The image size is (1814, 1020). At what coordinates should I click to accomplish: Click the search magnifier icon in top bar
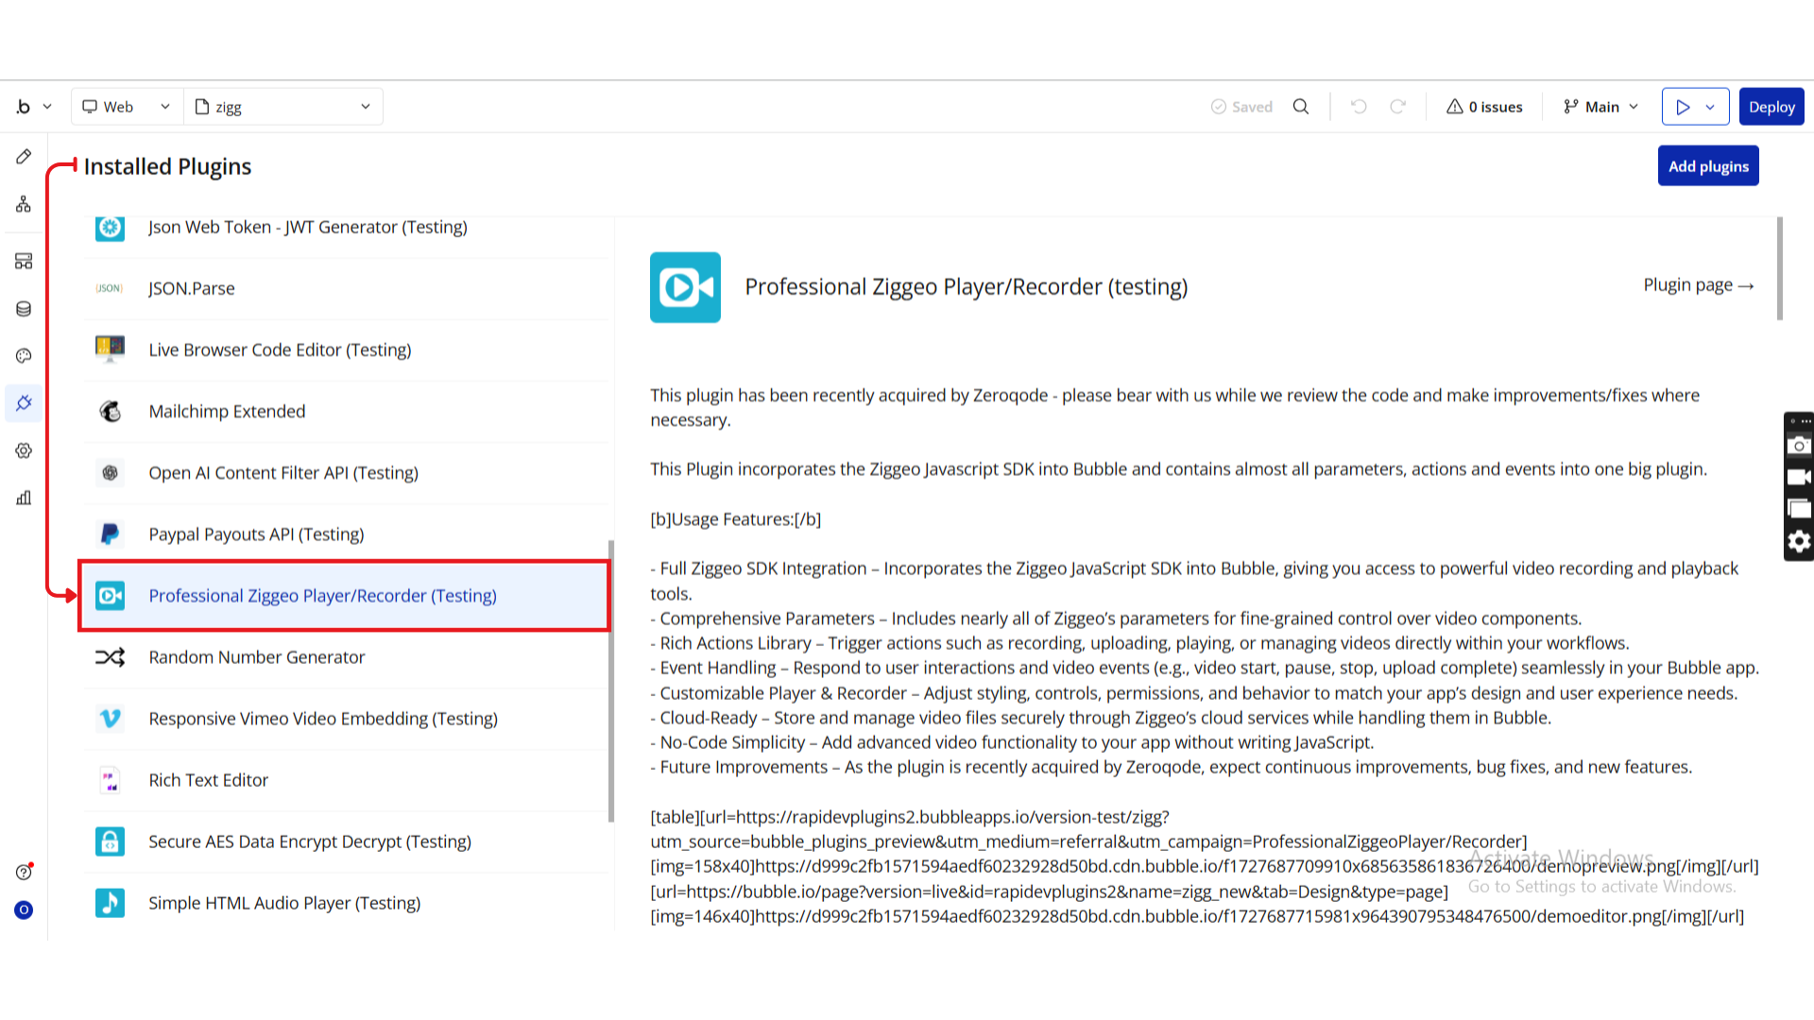pyautogui.click(x=1301, y=107)
